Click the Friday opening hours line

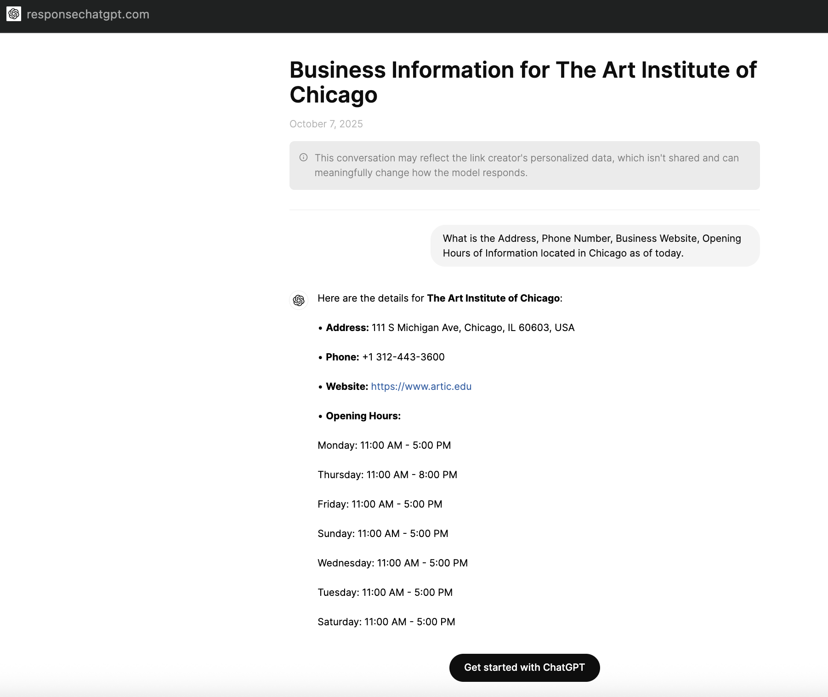[x=380, y=504]
